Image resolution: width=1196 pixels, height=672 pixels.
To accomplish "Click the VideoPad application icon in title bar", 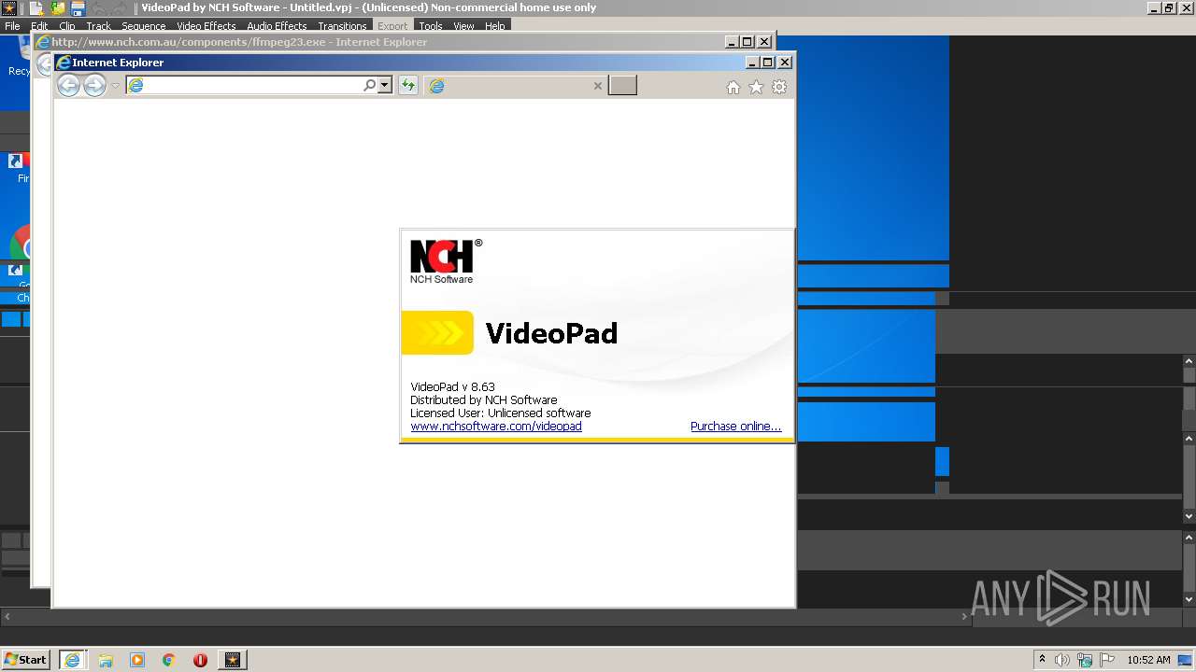I will pyautogui.click(x=9, y=8).
